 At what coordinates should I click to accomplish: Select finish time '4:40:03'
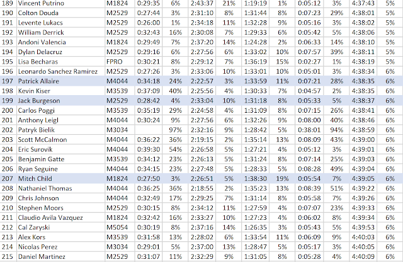click(x=363, y=237)
